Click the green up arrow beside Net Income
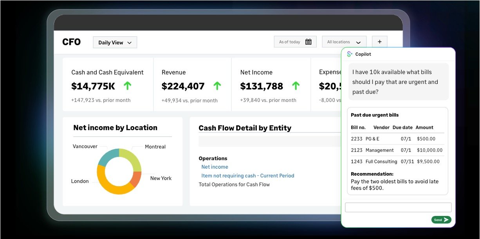This screenshot has height=239, width=480. (296, 86)
